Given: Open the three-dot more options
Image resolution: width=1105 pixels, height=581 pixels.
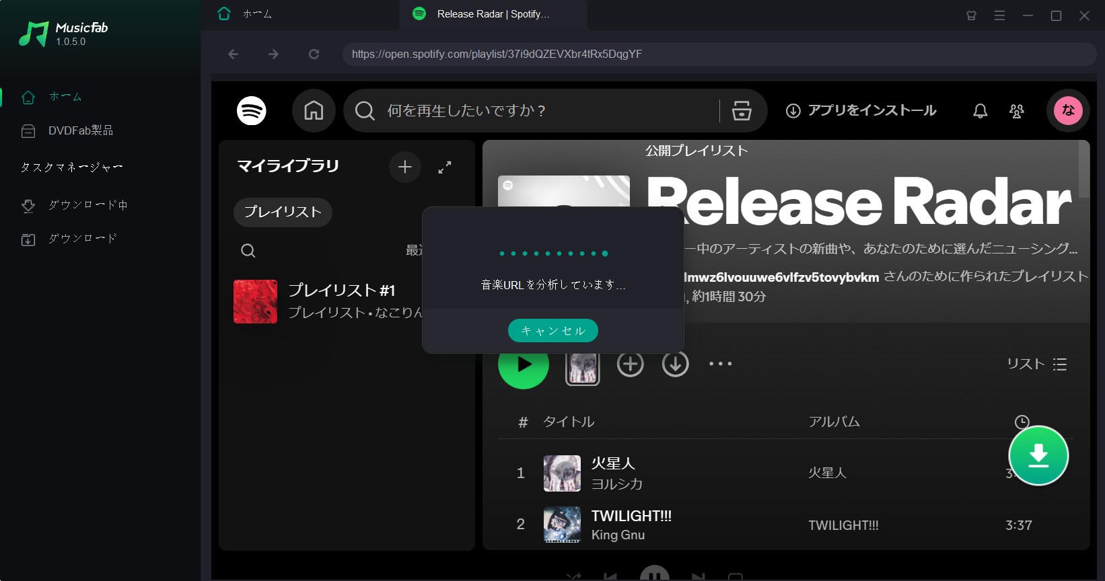Looking at the screenshot, I should click(720, 364).
